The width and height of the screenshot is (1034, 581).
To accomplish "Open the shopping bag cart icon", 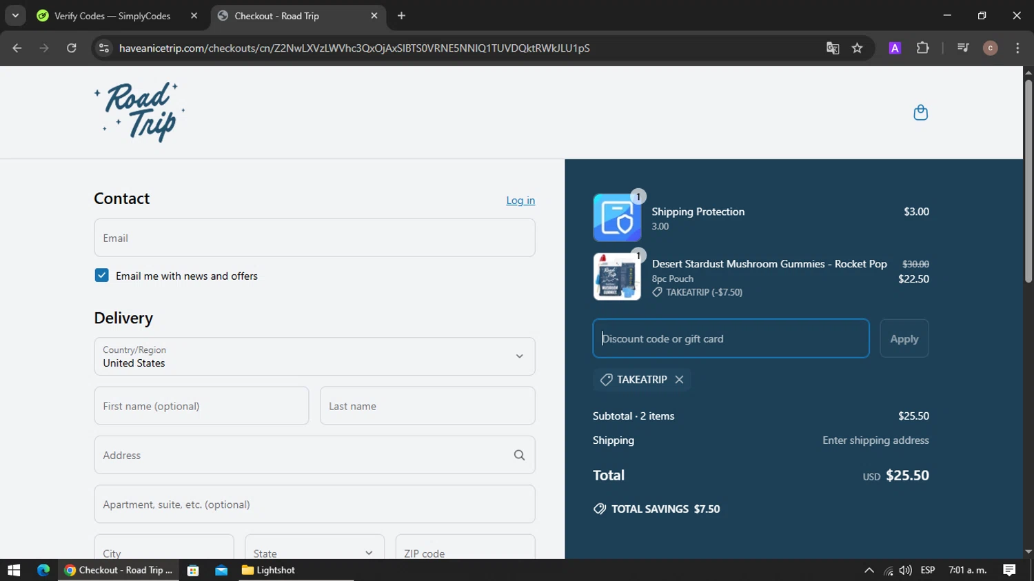I will pos(920,112).
